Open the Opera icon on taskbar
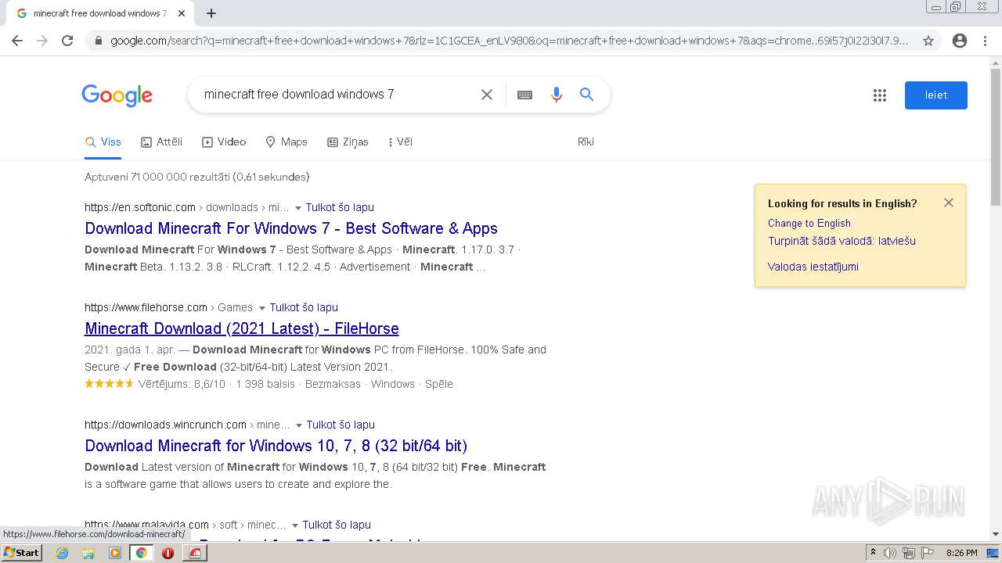 (x=168, y=553)
